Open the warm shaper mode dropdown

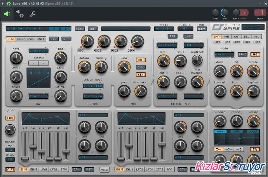[224, 54]
